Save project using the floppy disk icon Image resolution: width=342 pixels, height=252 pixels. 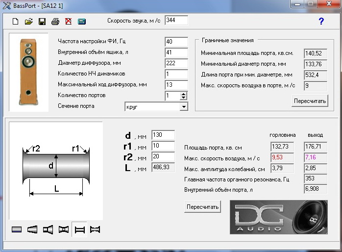pos(42,22)
